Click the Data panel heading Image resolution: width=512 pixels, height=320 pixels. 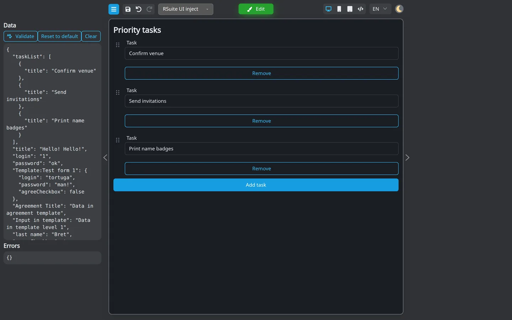click(x=10, y=25)
